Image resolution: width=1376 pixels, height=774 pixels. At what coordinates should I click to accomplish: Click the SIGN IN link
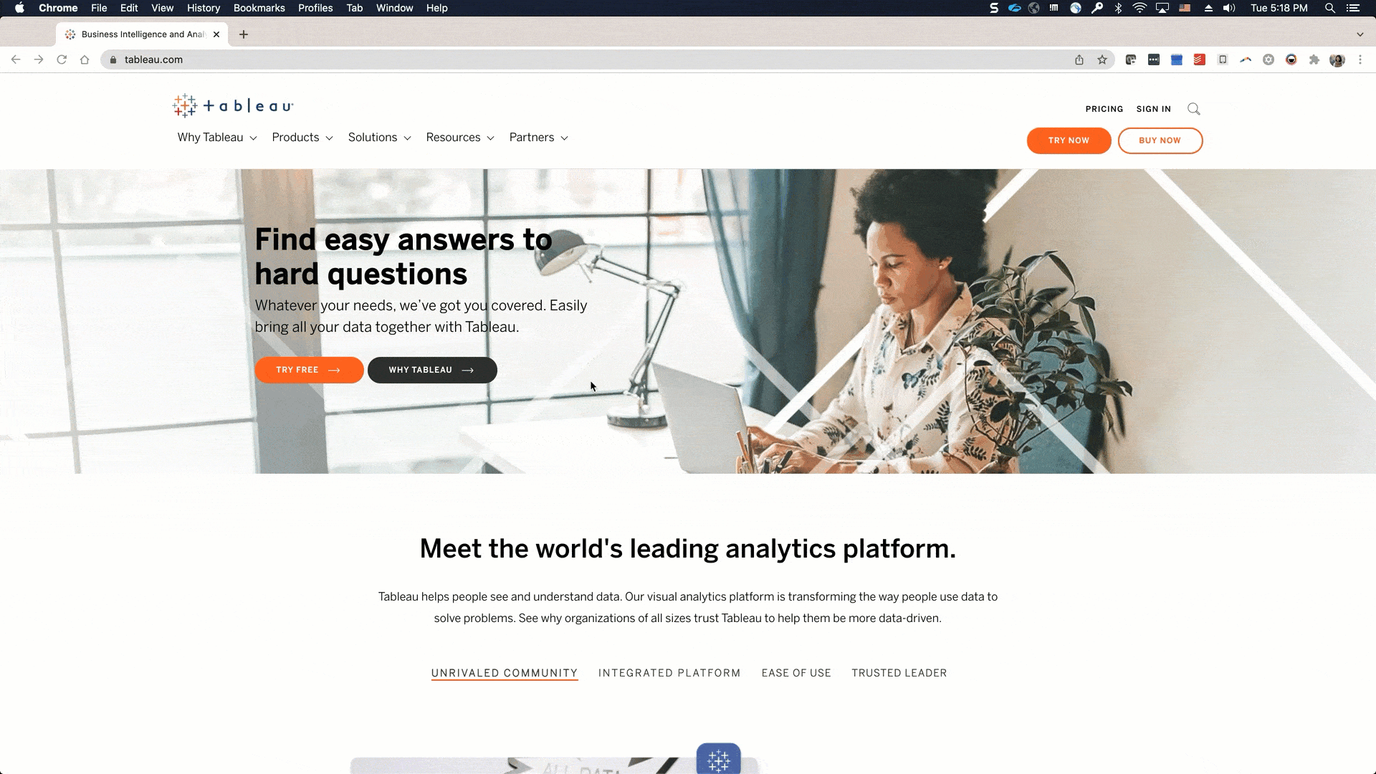[x=1154, y=109]
